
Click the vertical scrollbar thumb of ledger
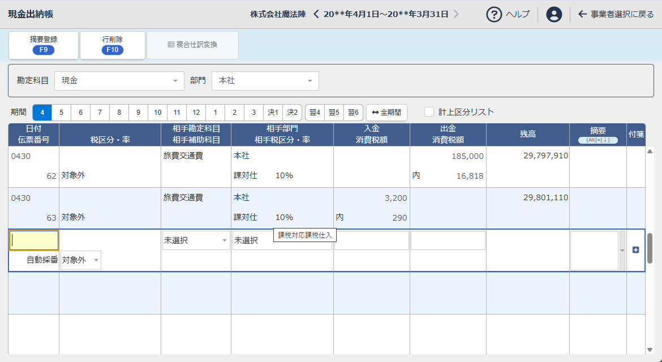point(650,248)
